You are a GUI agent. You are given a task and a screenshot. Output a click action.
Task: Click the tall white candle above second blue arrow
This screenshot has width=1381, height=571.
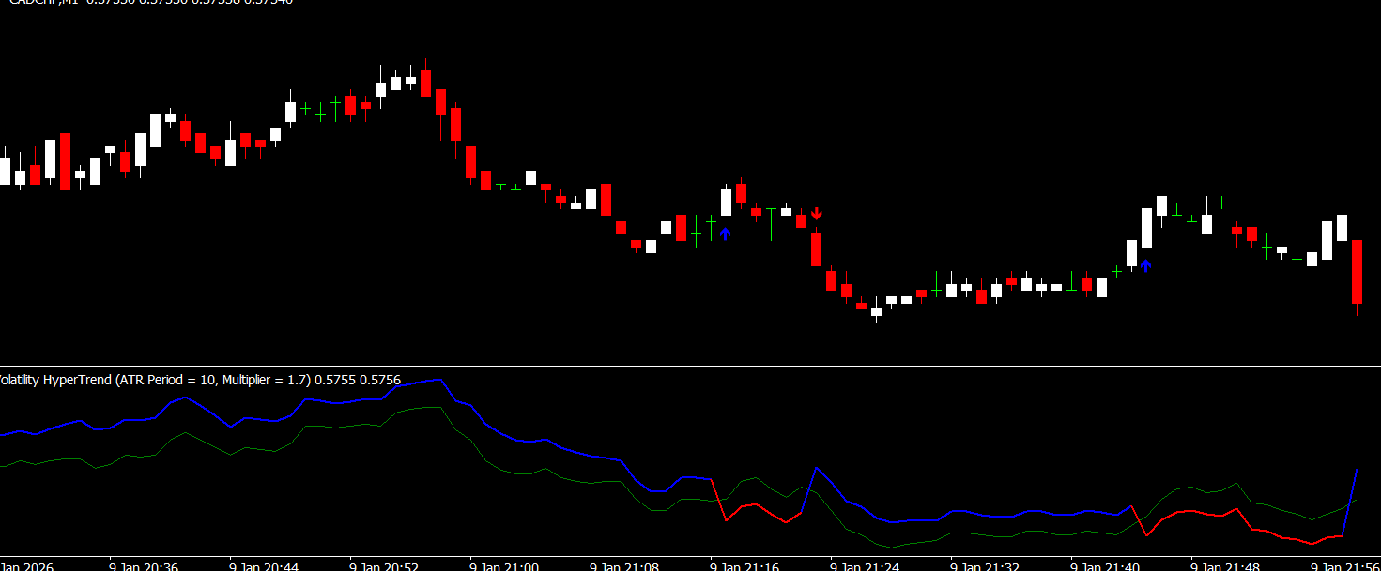1146,228
